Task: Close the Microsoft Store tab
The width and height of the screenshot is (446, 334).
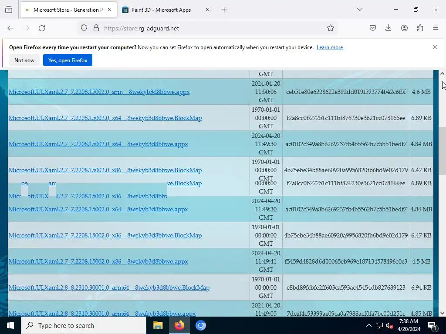Action: click(x=110, y=10)
